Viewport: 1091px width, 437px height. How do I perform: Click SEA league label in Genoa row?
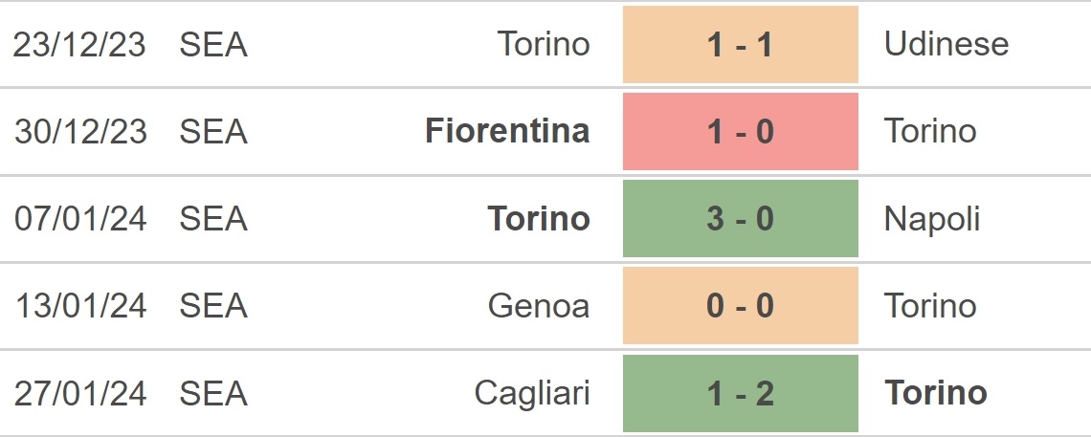coord(213,306)
